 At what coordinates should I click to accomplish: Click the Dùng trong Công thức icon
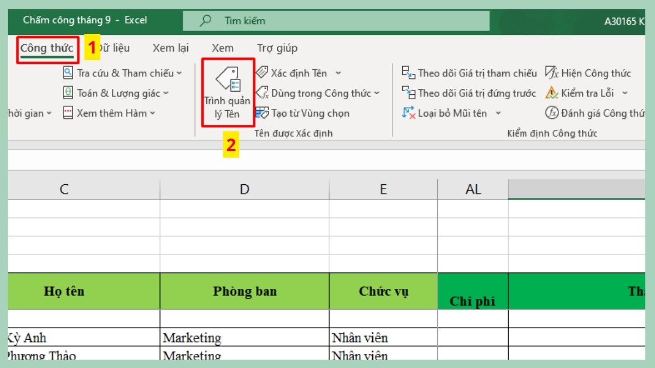[263, 93]
